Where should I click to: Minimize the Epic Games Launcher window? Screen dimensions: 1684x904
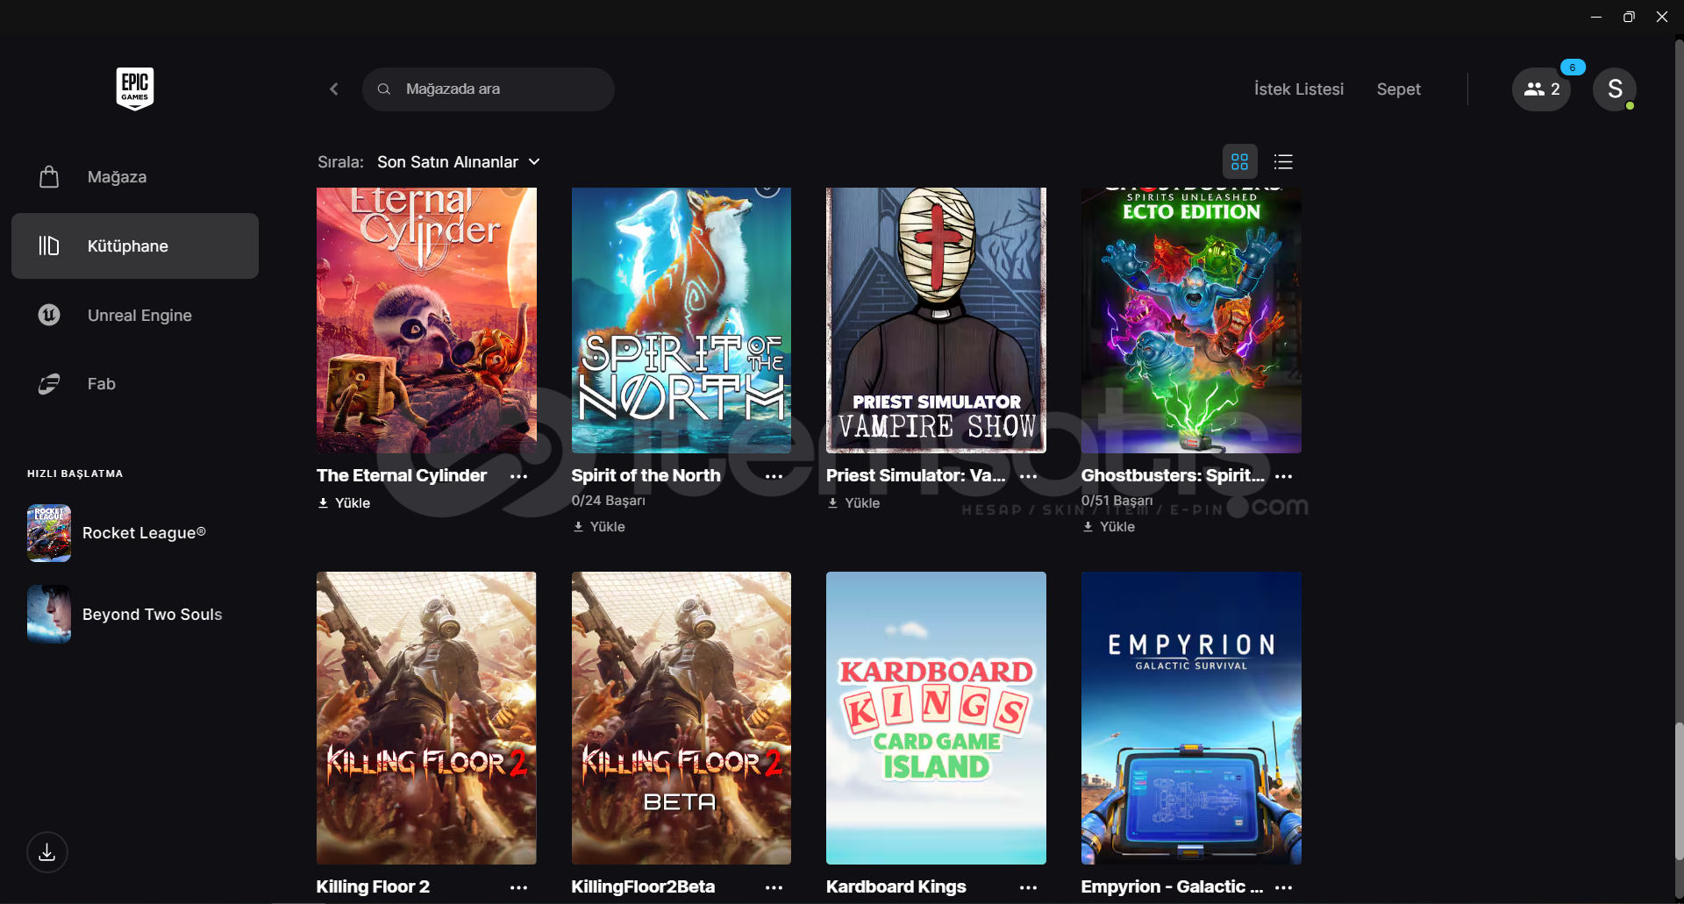pyautogui.click(x=1596, y=17)
